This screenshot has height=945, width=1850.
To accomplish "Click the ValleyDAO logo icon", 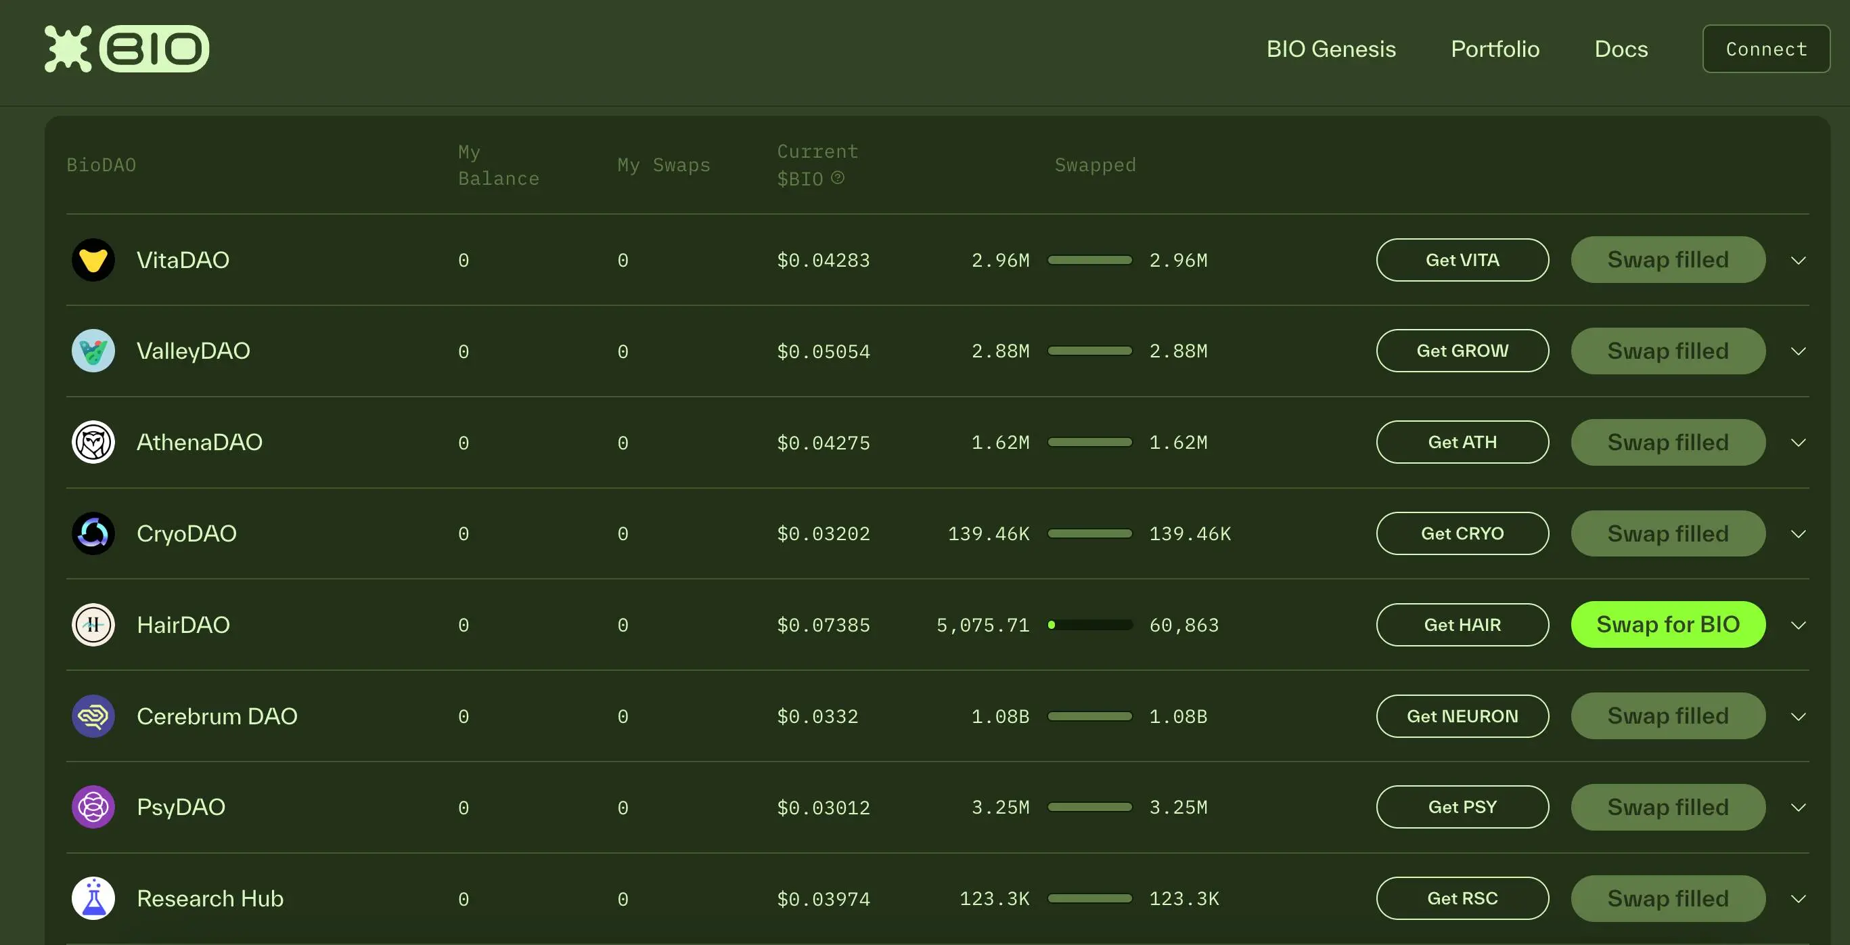I will tap(93, 349).
